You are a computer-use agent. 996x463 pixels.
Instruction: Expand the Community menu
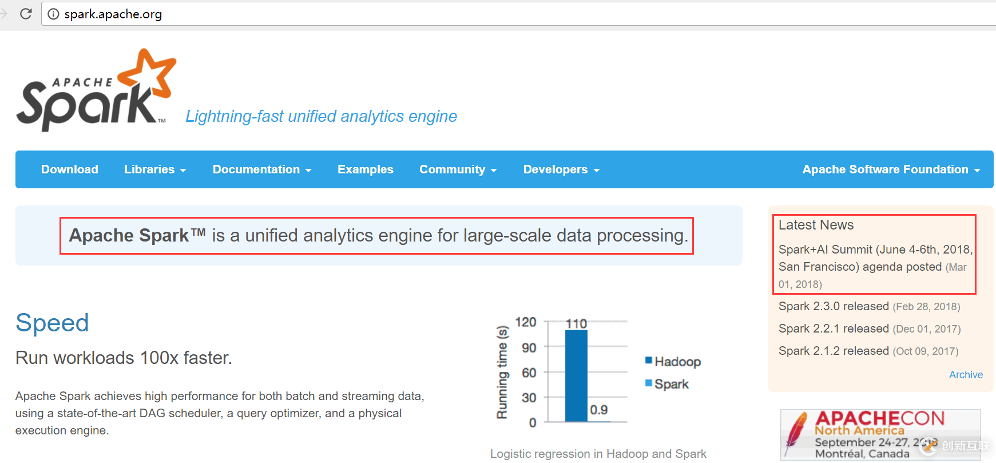458,169
